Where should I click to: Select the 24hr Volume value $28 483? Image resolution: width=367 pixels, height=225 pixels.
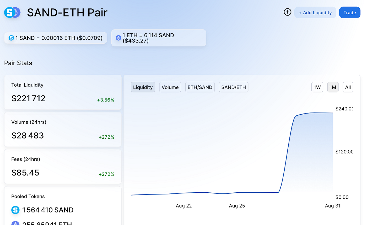pyautogui.click(x=28, y=135)
